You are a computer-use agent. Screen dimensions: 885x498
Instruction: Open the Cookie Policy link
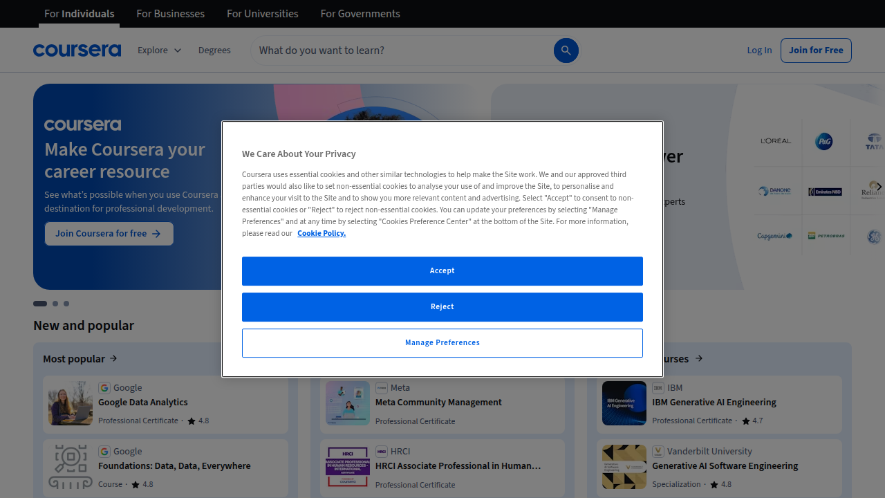tap(322, 234)
